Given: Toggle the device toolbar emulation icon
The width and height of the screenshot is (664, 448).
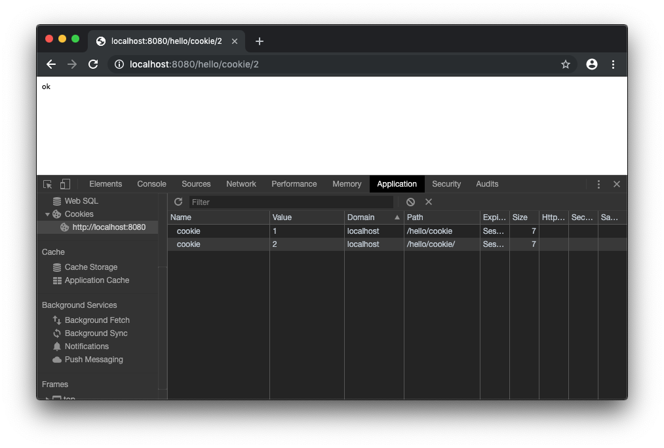Looking at the screenshot, I should (65, 184).
